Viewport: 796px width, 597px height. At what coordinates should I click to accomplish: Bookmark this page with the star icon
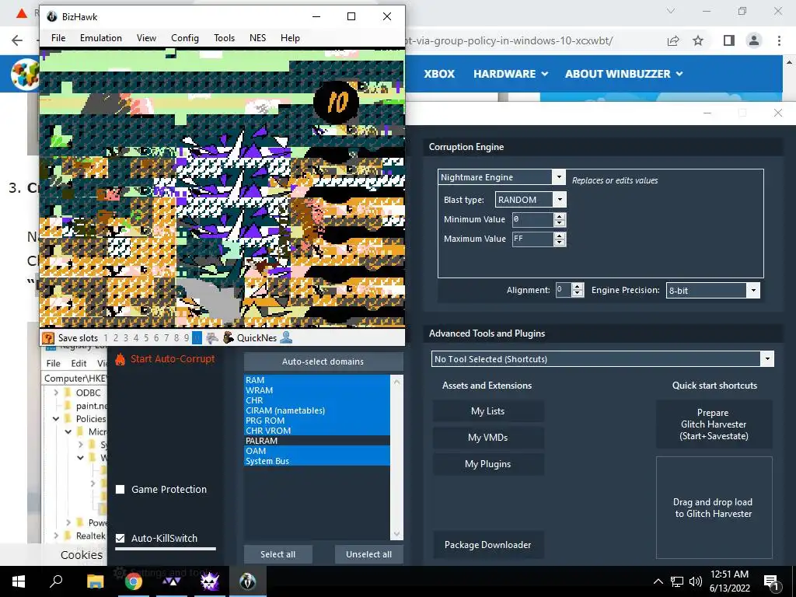[x=698, y=40]
